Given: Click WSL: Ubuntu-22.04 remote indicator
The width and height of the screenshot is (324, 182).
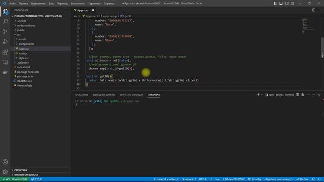Looking at the screenshot, I should [x=15, y=179].
